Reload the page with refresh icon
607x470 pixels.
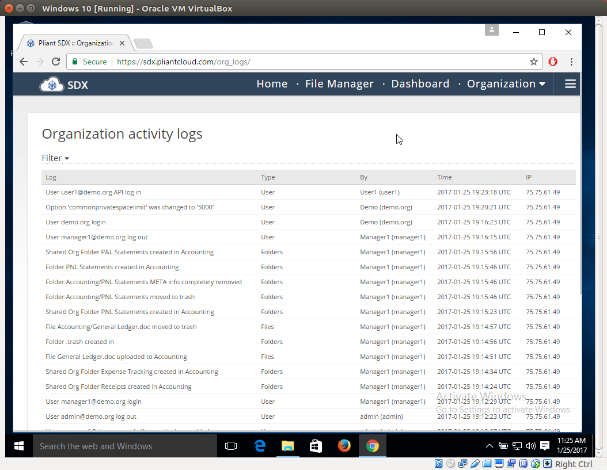[56, 62]
